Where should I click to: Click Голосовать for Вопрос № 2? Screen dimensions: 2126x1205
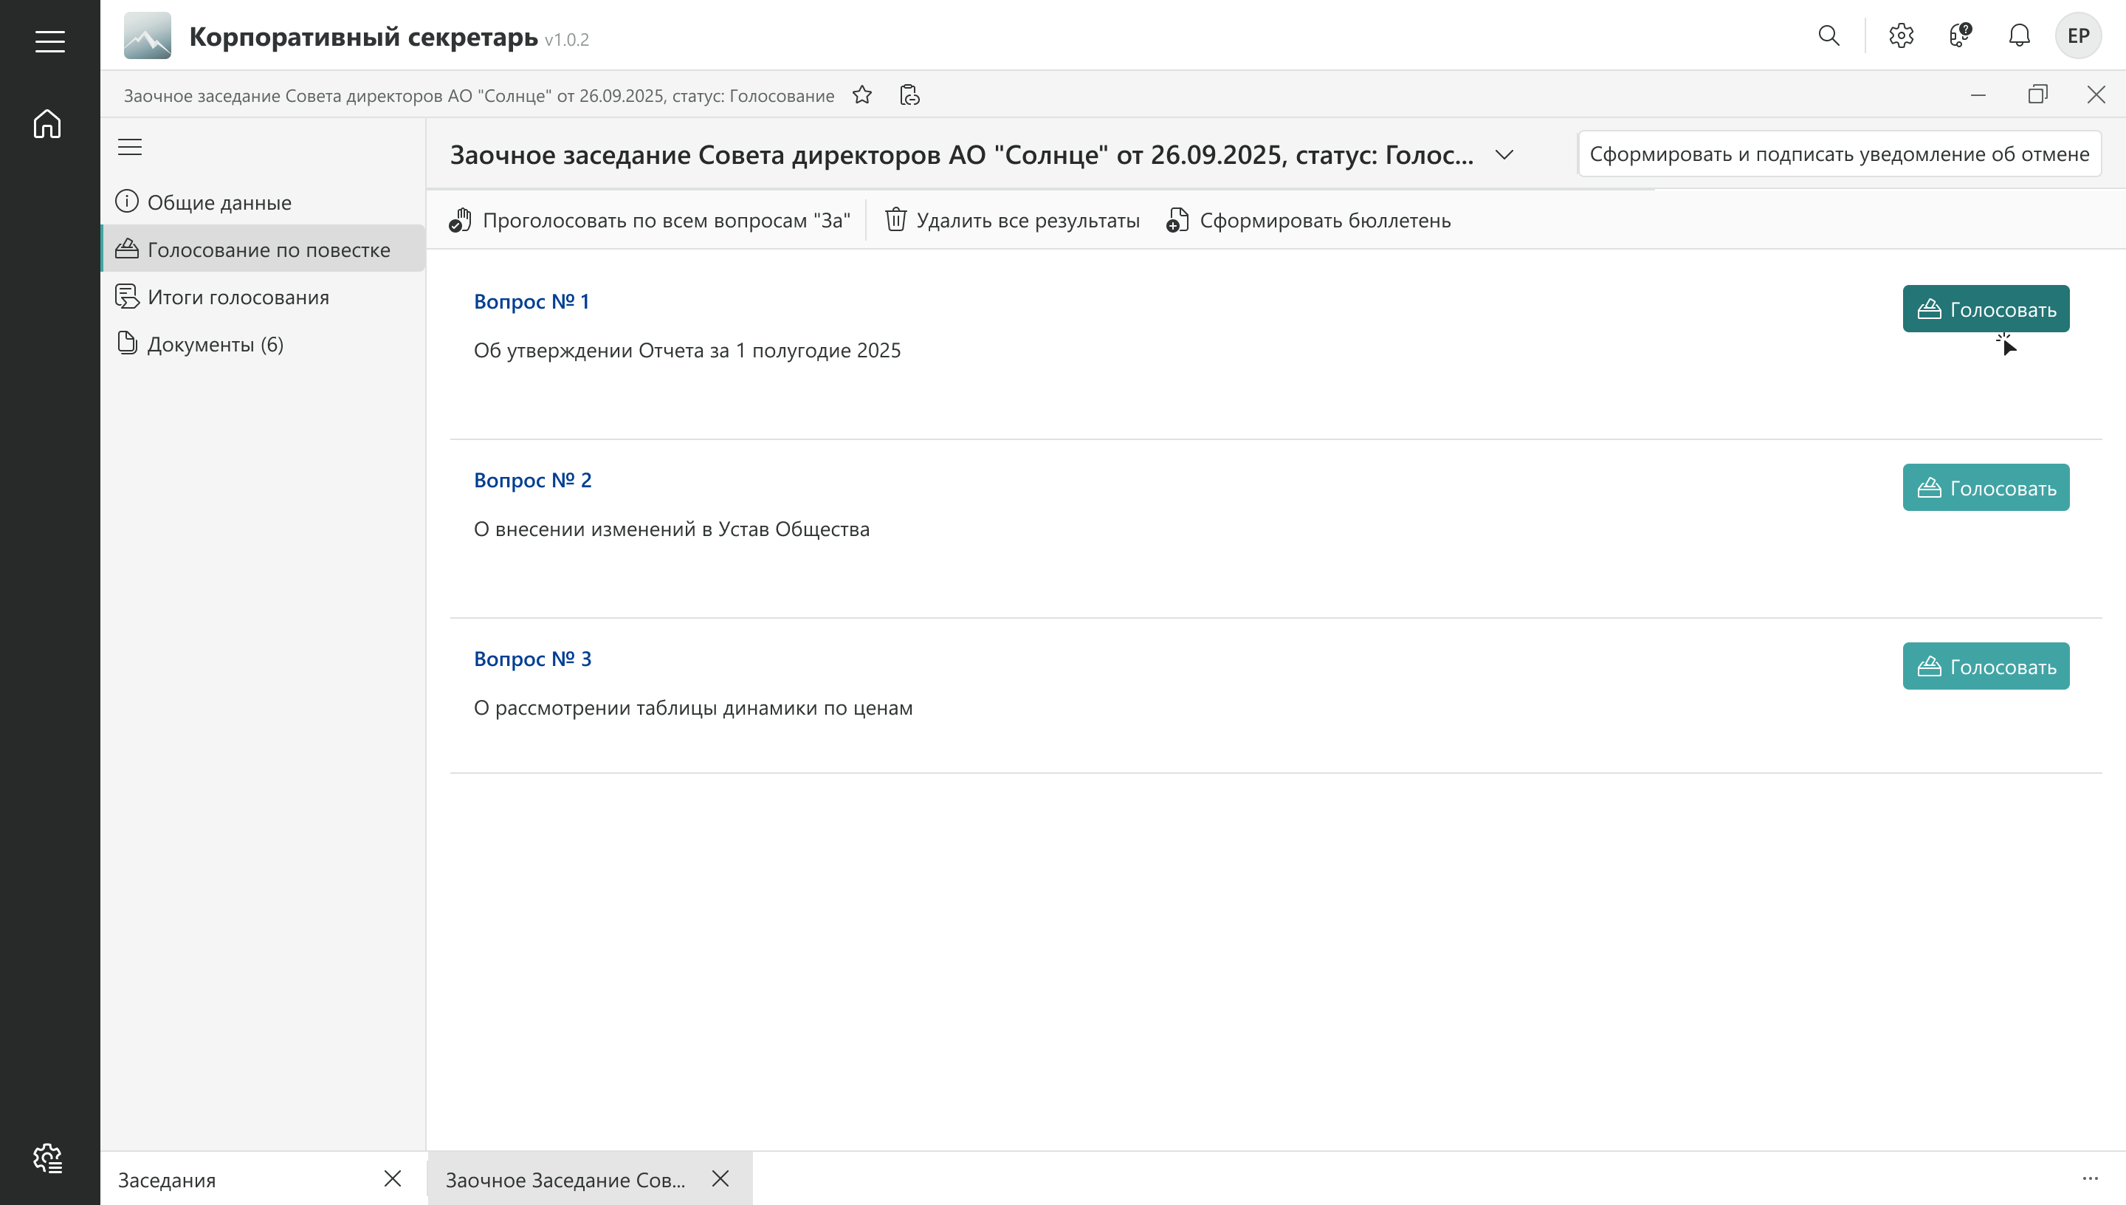1985,487
